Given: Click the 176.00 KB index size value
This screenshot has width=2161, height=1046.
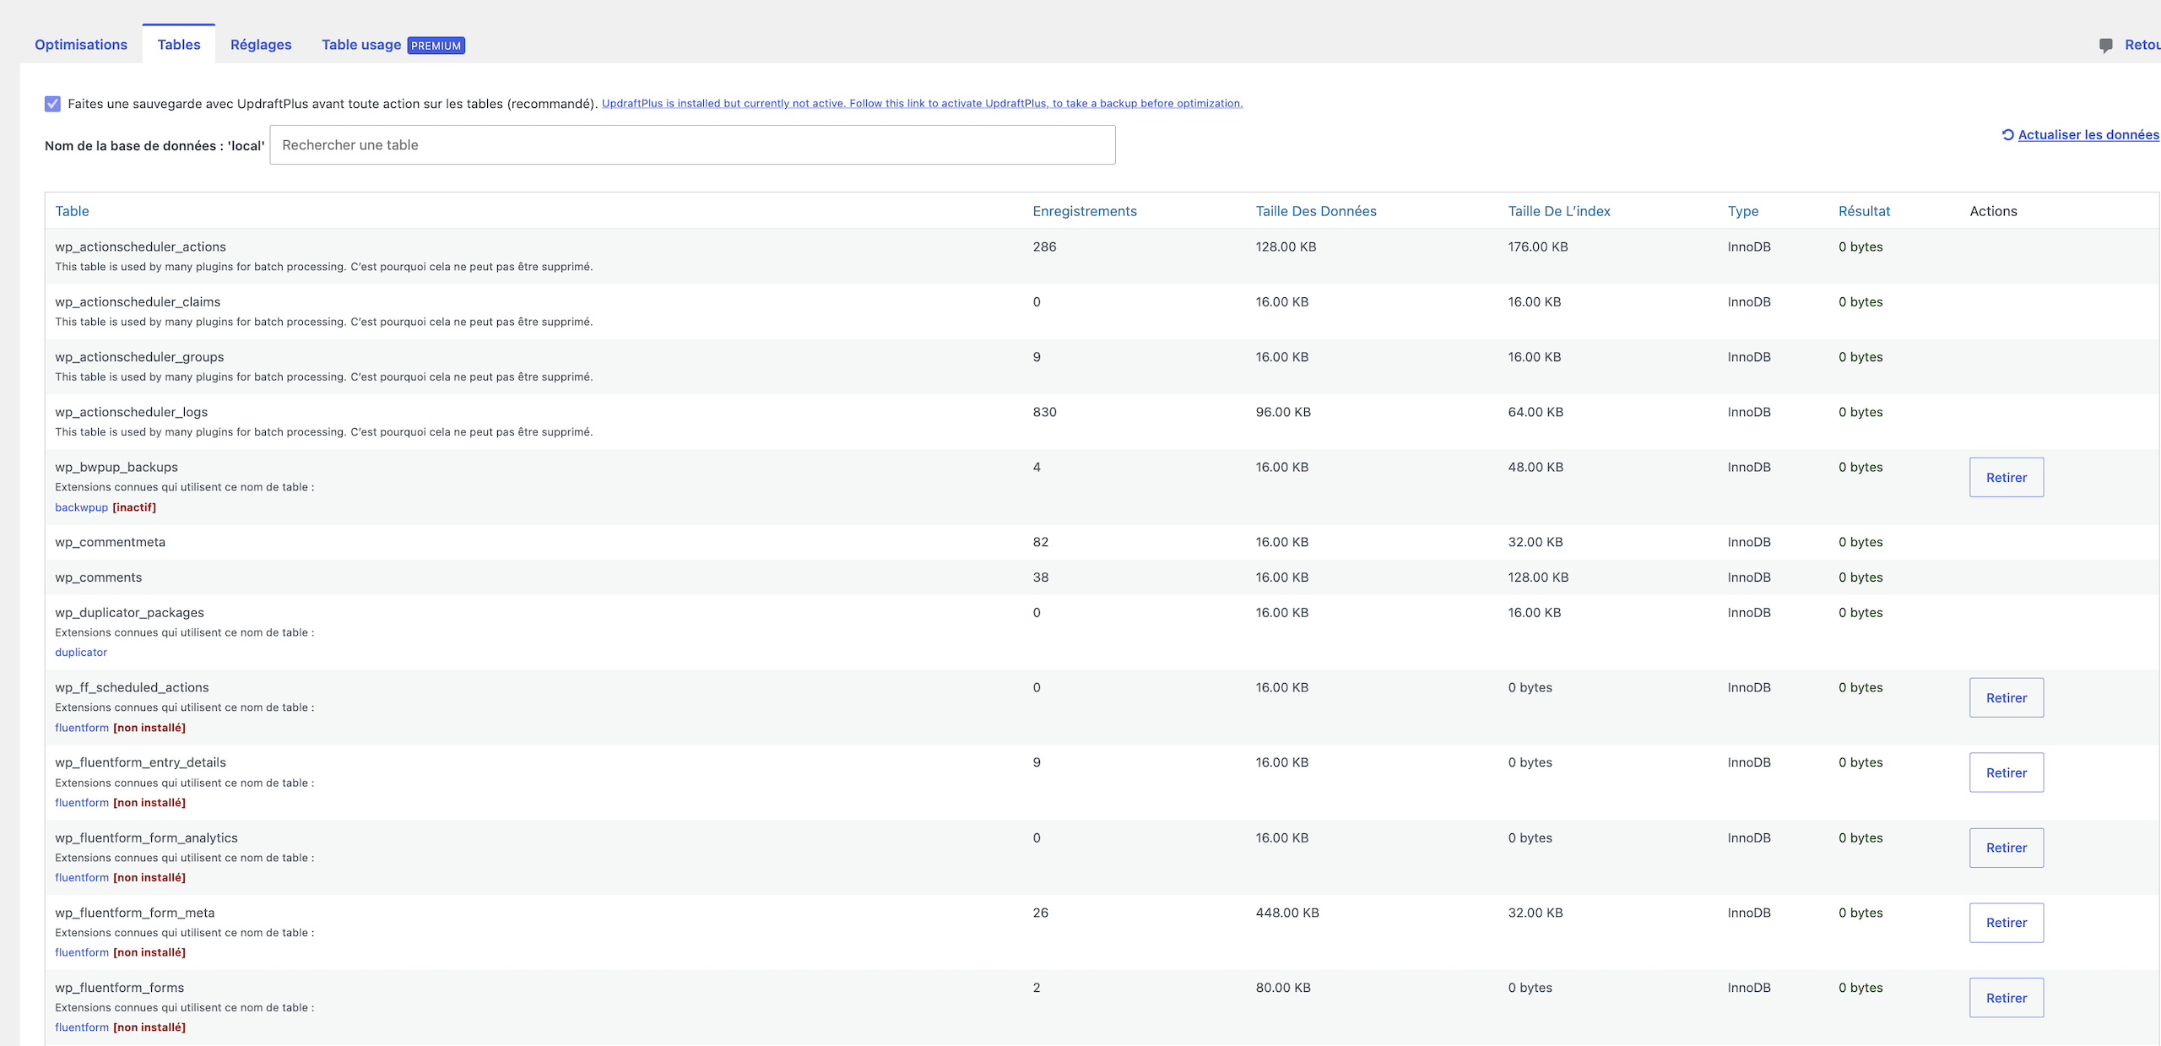Looking at the screenshot, I should (x=1537, y=247).
